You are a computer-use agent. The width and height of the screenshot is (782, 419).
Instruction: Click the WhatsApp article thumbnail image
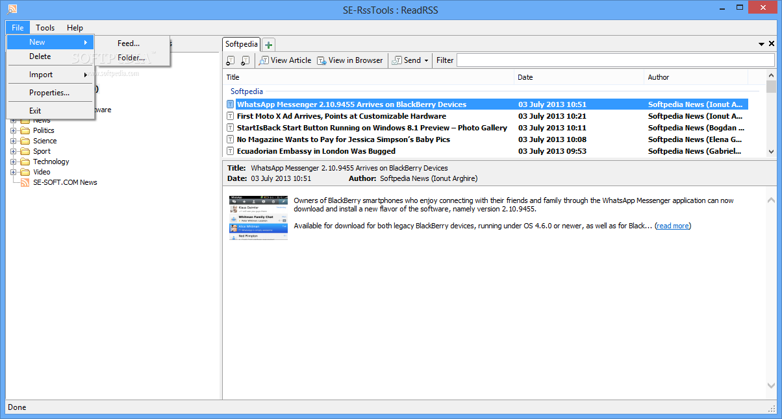pos(258,217)
